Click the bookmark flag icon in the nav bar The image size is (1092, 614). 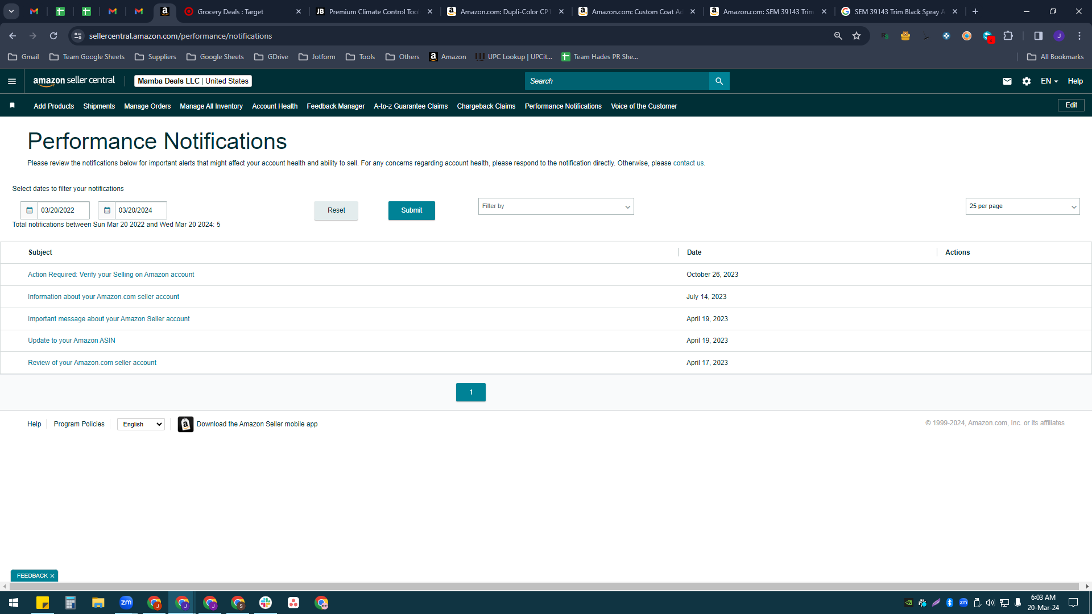tap(13, 106)
